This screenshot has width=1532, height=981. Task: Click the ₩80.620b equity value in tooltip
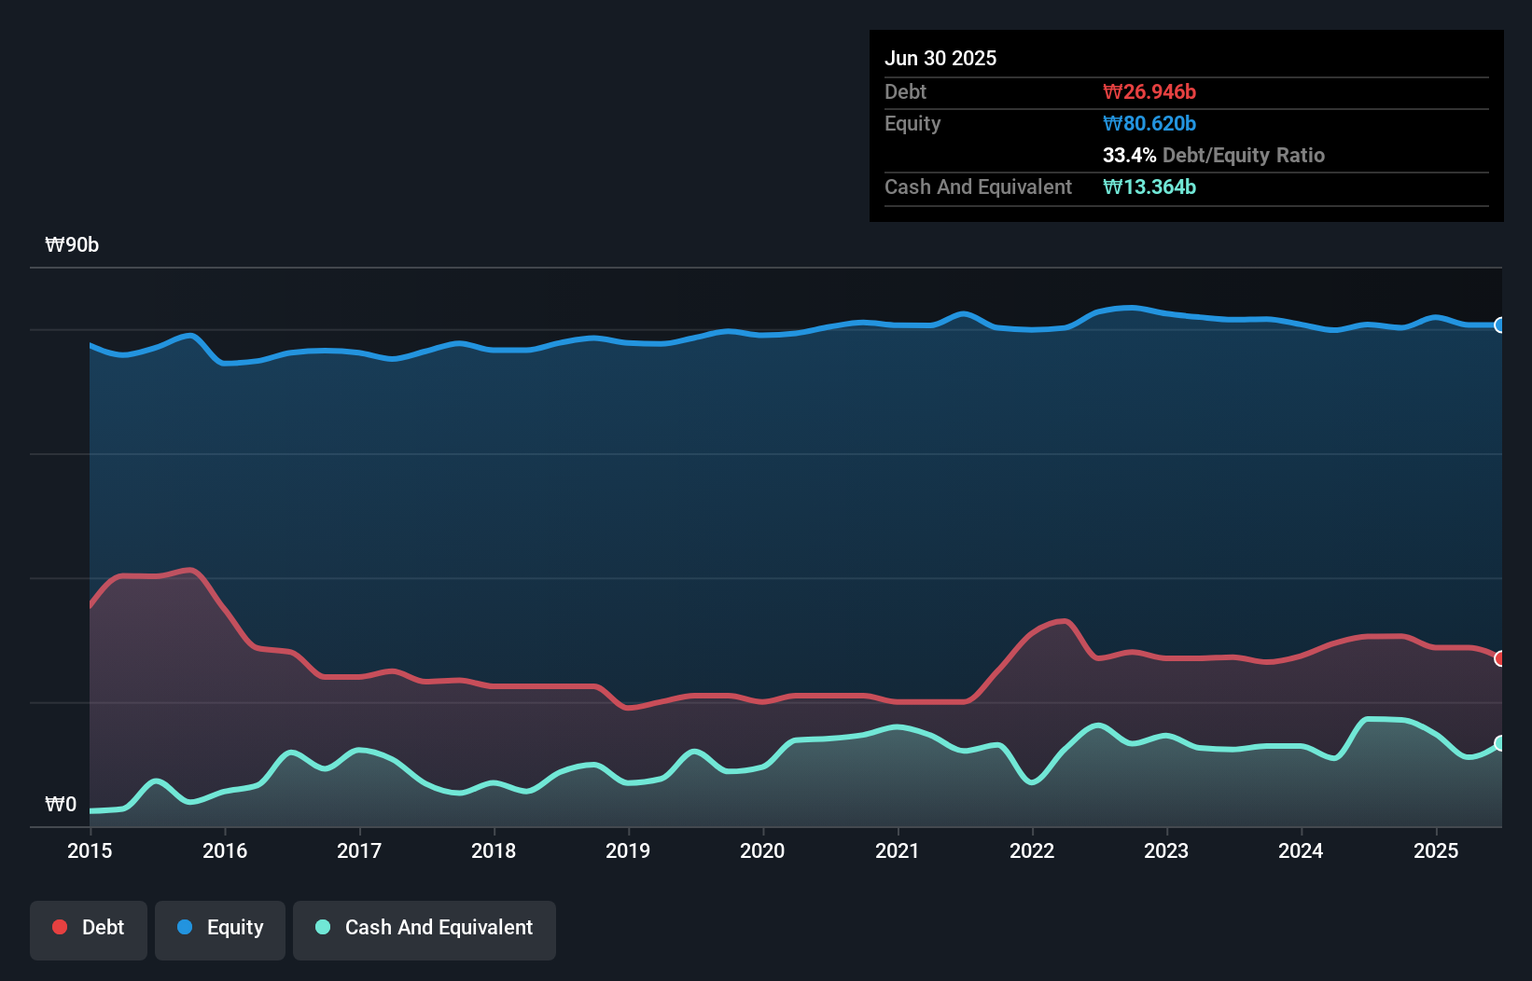coord(1149,123)
